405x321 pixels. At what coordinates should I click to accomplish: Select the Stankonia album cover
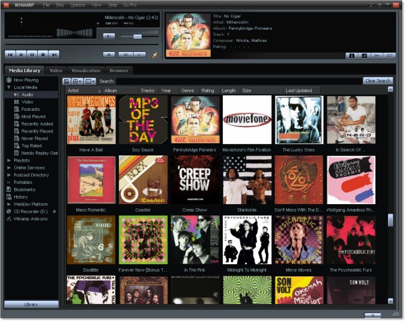pyautogui.click(x=247, y=180)
